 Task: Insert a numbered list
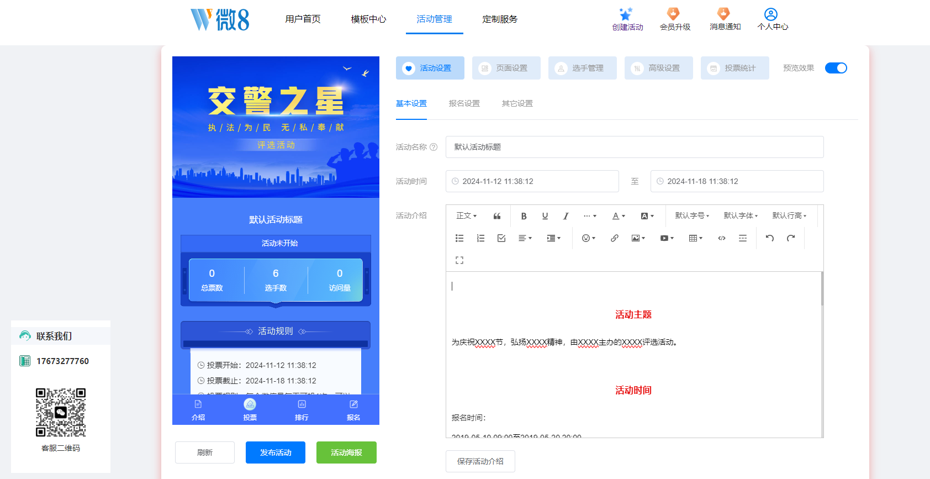480,238
